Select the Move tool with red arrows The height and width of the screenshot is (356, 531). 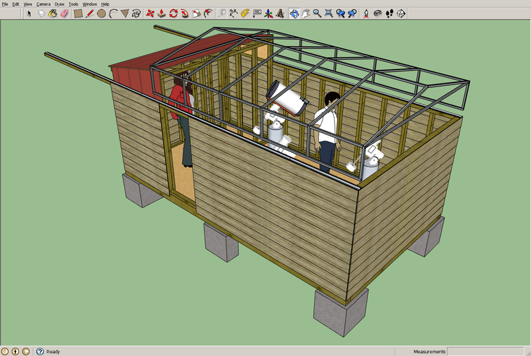click(x=150, y=14)
